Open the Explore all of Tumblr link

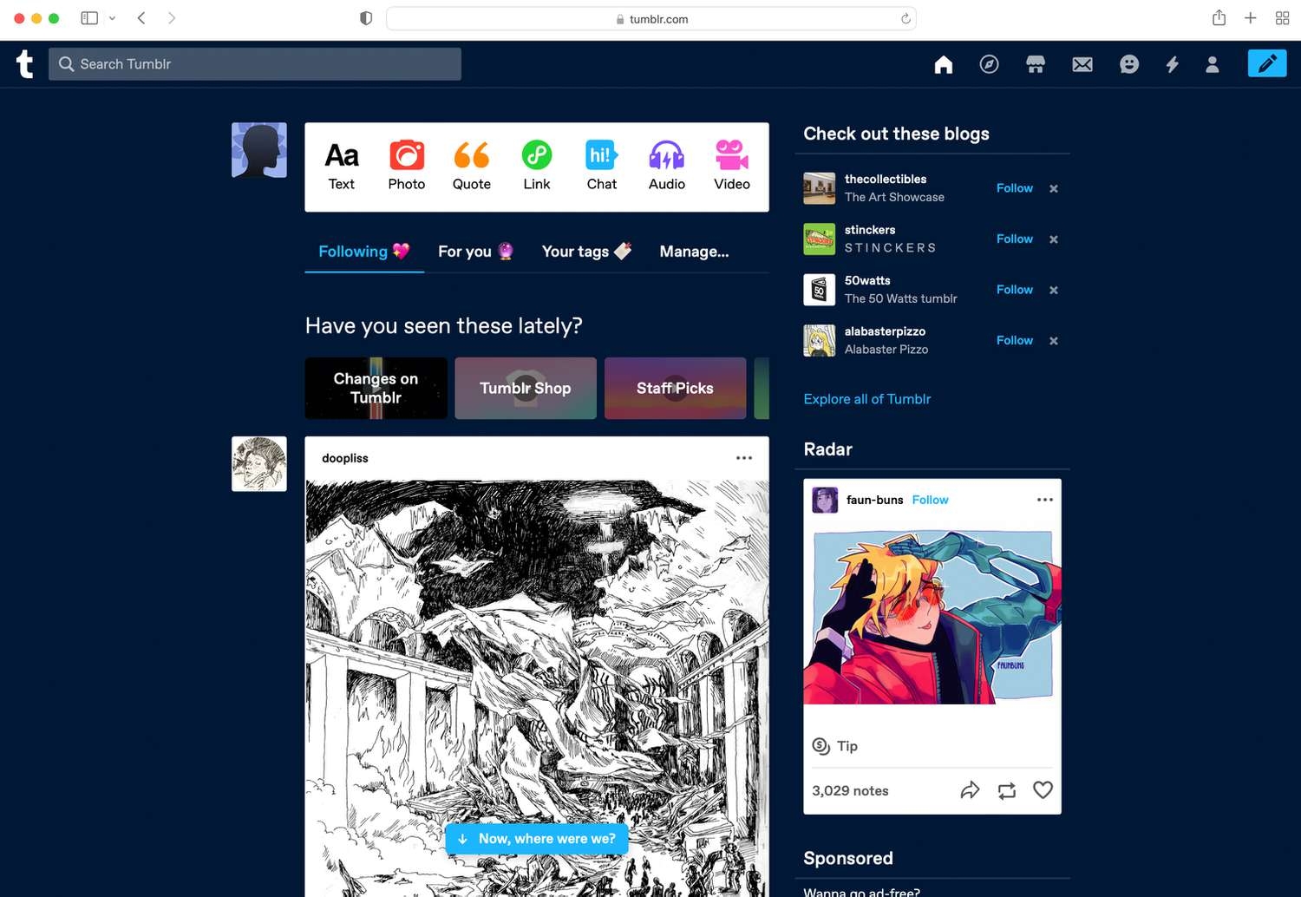point(866,398)
